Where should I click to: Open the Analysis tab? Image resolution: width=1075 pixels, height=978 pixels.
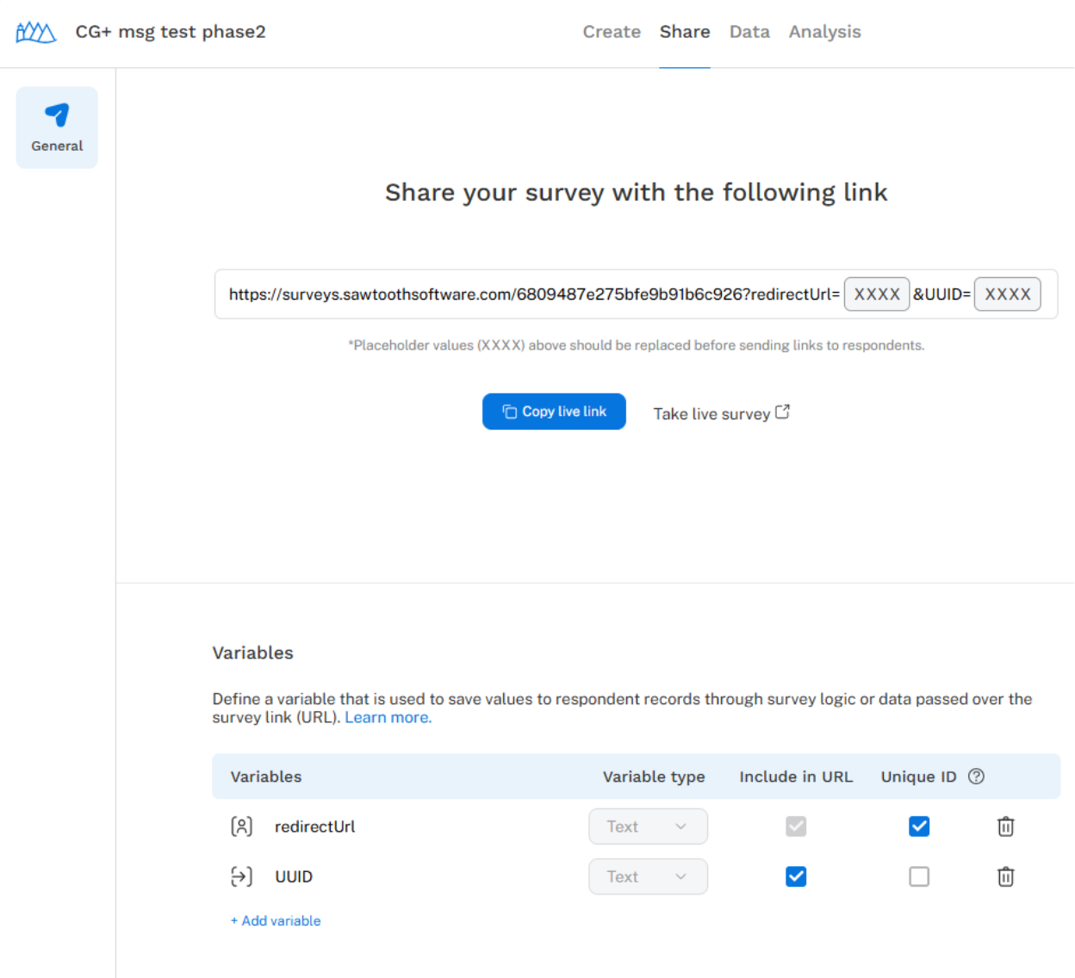824,31
